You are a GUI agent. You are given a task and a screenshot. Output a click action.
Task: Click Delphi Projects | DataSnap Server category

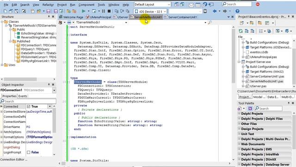point(265,165)
